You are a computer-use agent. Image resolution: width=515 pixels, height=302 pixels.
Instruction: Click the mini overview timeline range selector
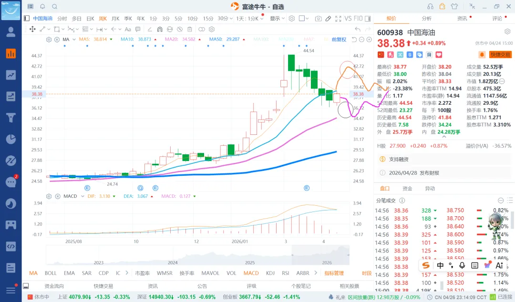tap(320, 255)
